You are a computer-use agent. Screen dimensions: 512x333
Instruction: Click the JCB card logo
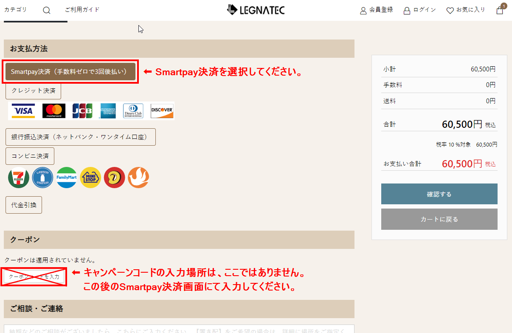tap(82, 111)
